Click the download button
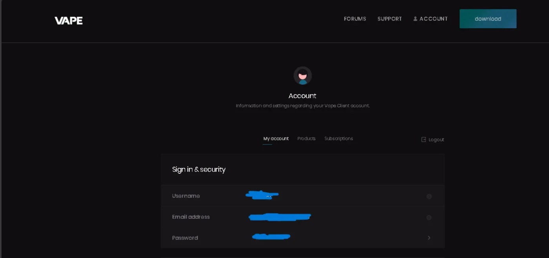 488,19
